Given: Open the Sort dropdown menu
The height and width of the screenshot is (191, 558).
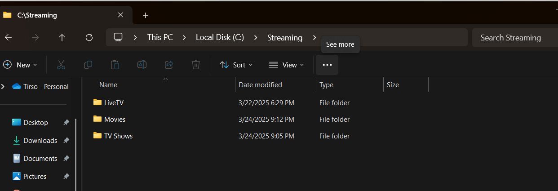Looking at the screenshot, I should coord(236,65).
